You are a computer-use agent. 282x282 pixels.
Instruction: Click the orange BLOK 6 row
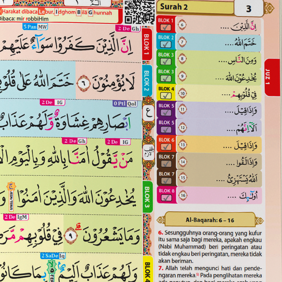[x=209, y=144]
